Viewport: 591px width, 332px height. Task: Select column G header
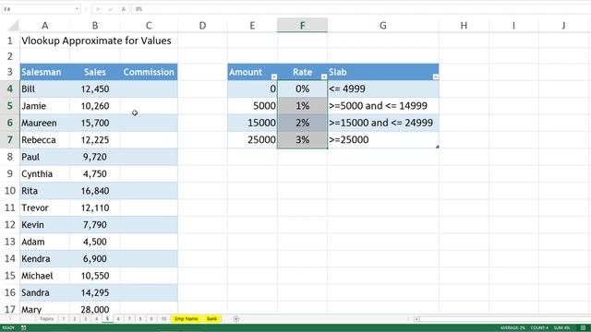pos(383,26)
